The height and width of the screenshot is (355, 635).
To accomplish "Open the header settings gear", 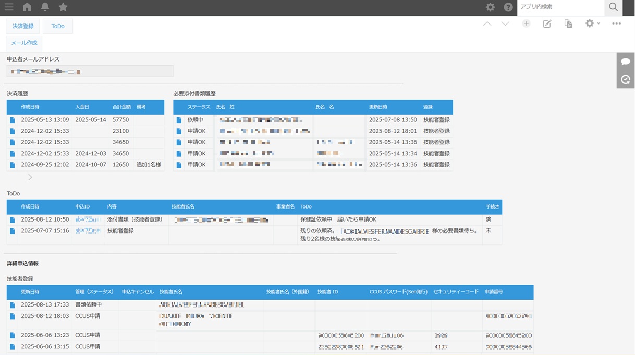I will 490,7.
